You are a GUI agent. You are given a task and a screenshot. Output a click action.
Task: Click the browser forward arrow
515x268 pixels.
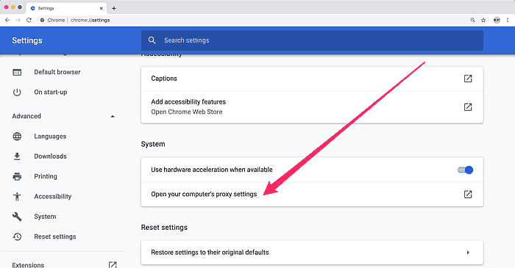click(x=18, y=20)
